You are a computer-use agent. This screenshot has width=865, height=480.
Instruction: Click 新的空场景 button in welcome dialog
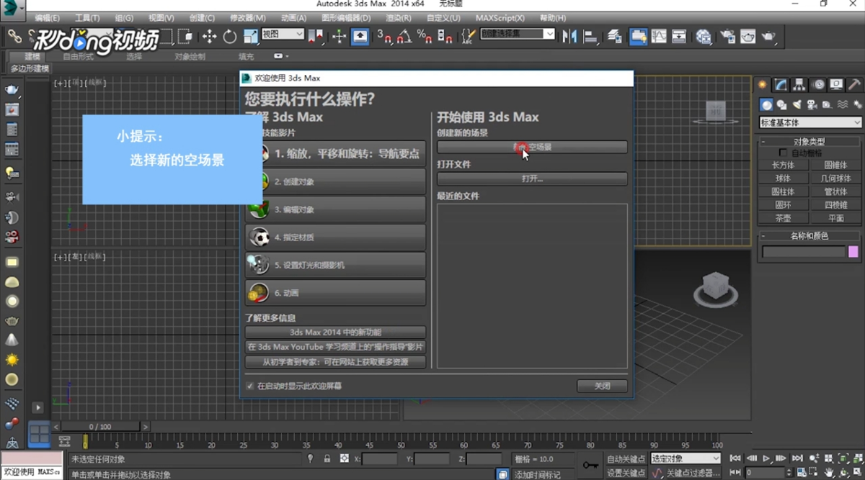[532, 147]
